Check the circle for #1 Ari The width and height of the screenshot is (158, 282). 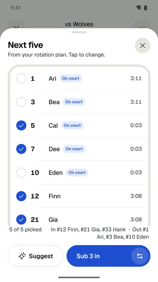(x=21, y=79)
